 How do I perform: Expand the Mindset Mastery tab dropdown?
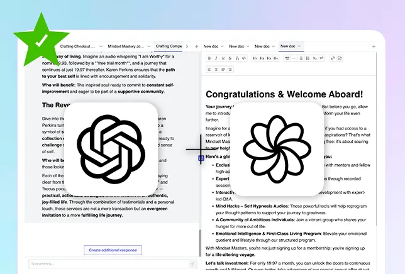pyautogui.click(x=149, y=47)
